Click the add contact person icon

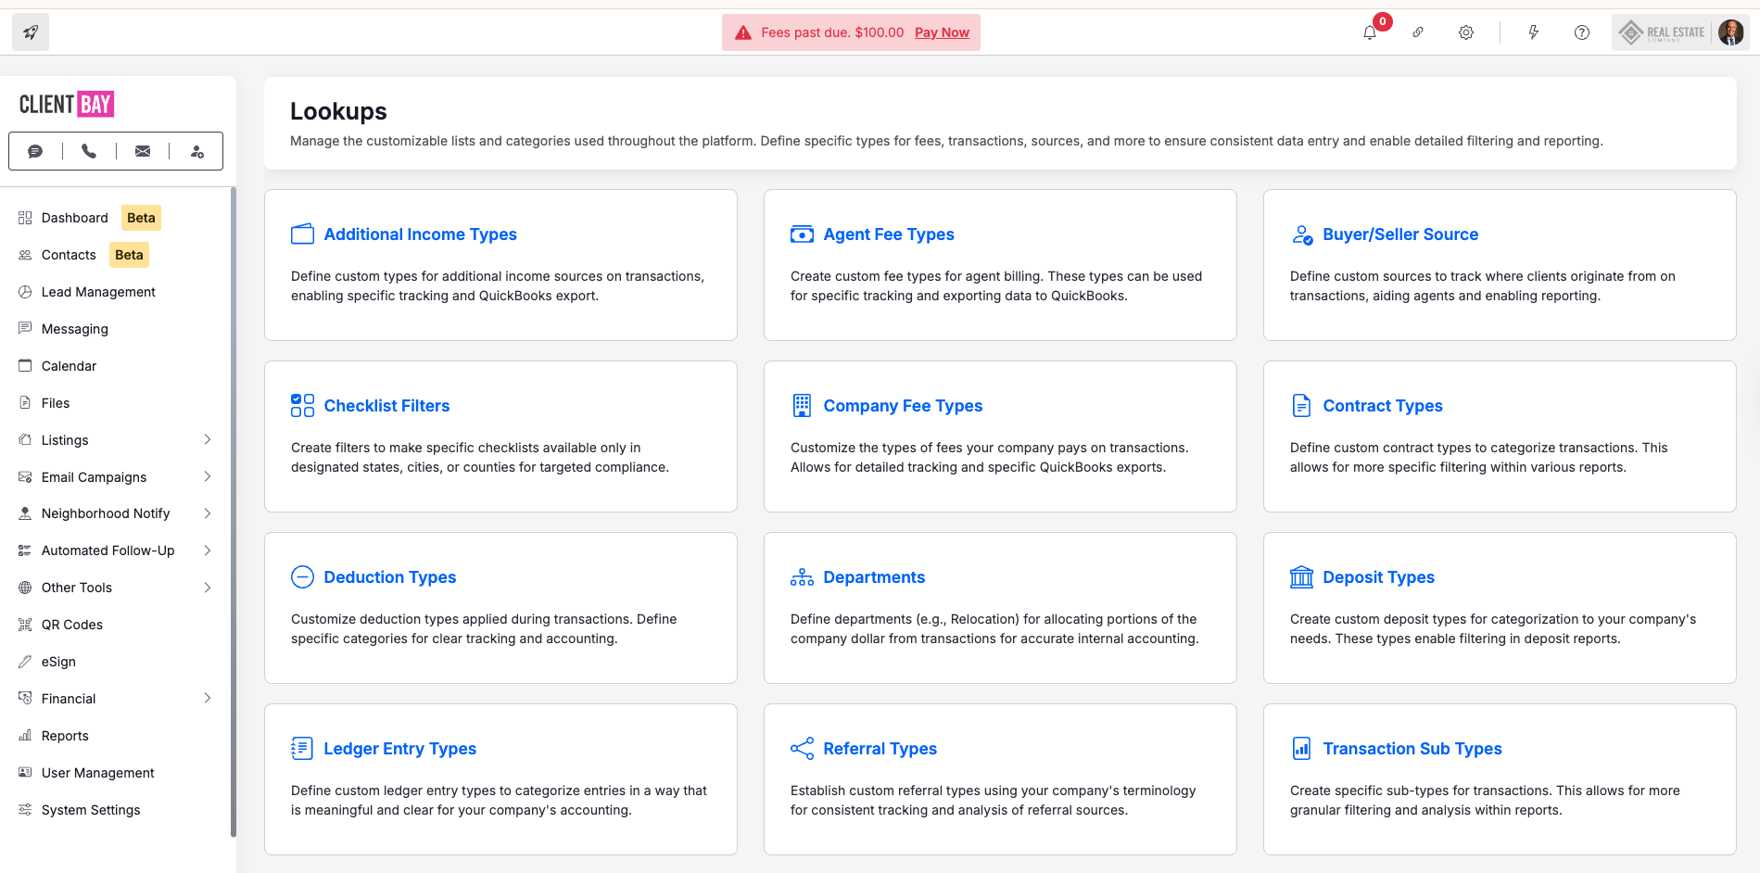(196, 151)
